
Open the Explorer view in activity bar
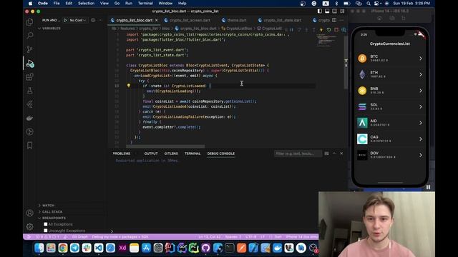click(x=30, y=22)
